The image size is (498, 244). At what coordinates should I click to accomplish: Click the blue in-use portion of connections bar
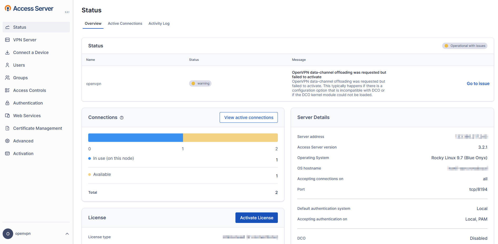pos(136,138)
